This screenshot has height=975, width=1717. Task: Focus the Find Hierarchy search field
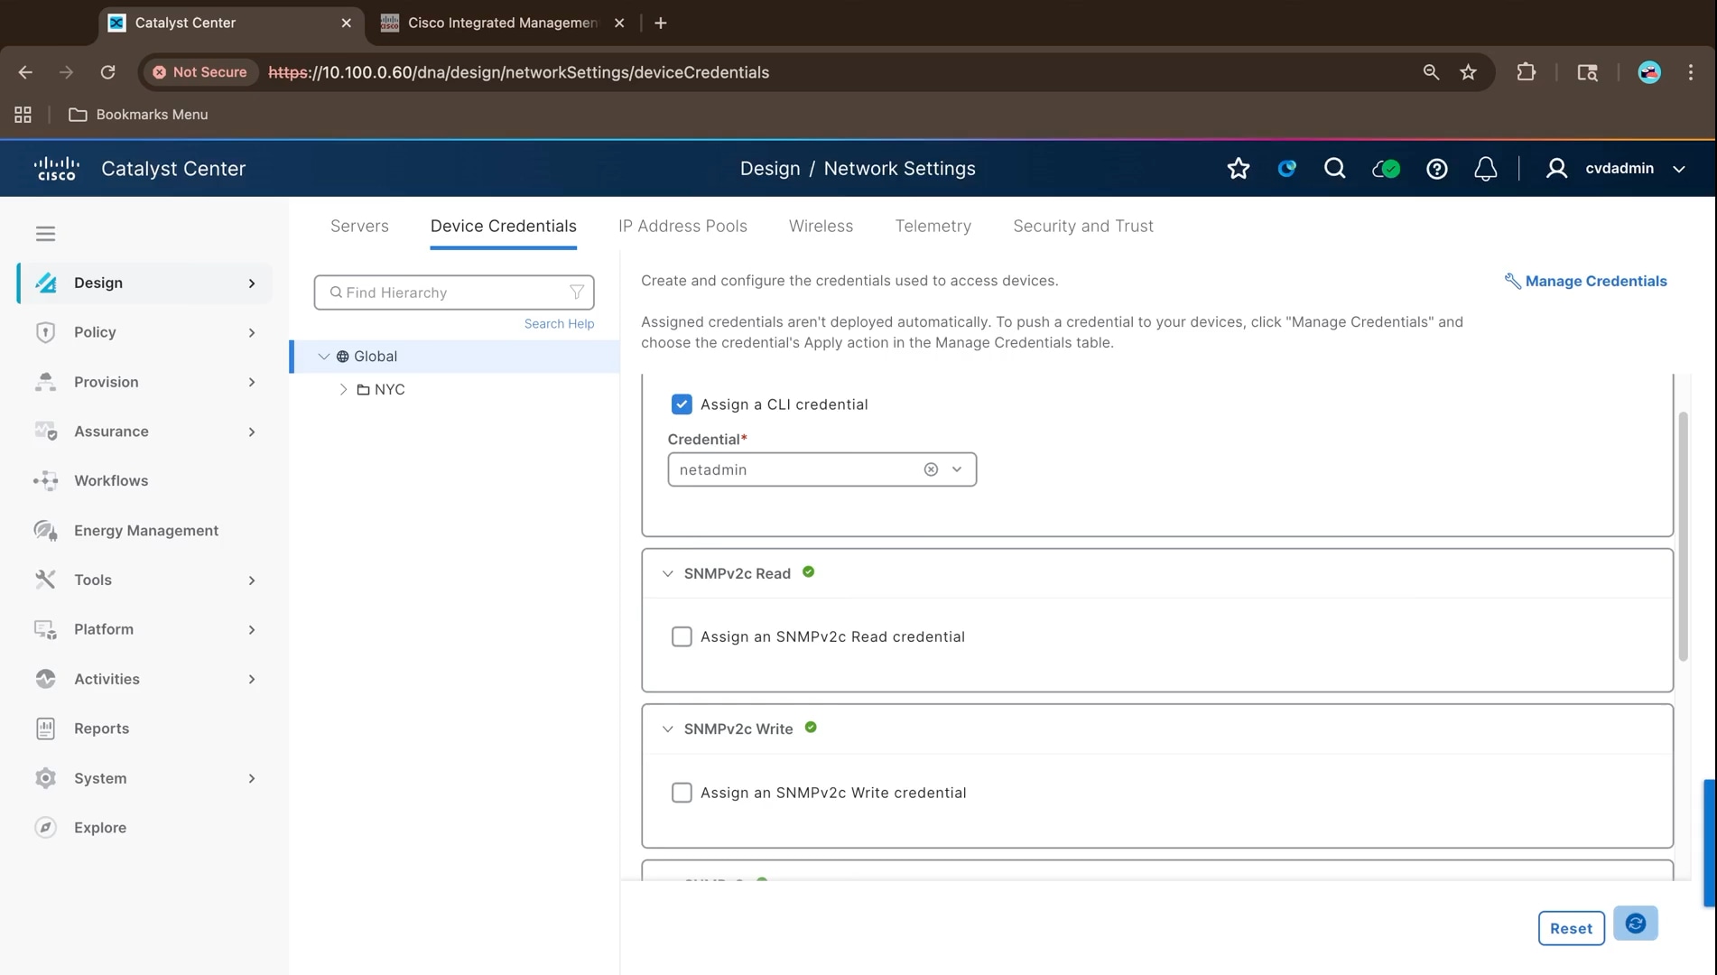pos(453,292)
